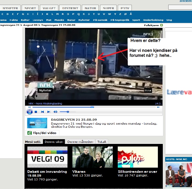Select the Denne uken tab

tap(54, 142)
